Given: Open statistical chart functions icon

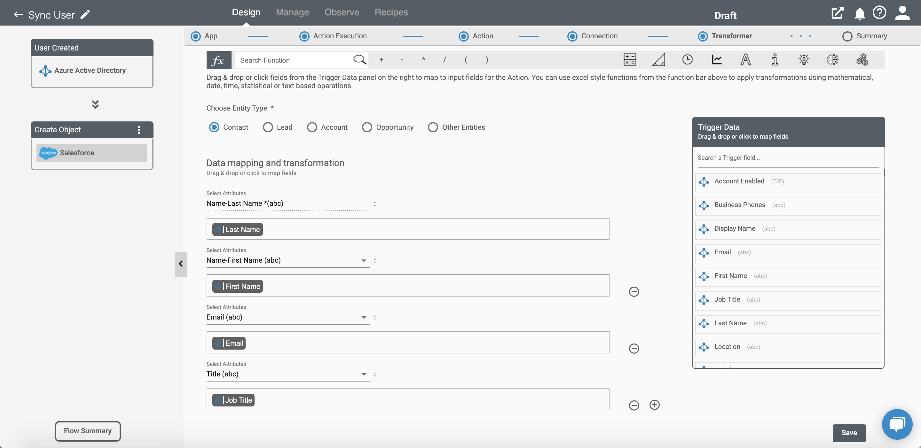Looking at the screenshot, I should 717,60.
